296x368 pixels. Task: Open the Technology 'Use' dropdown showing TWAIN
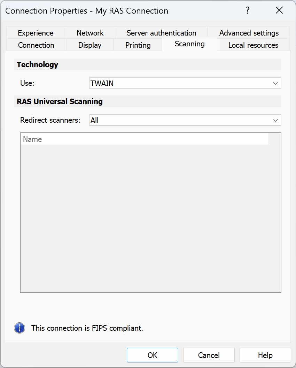tap(185, 83)
